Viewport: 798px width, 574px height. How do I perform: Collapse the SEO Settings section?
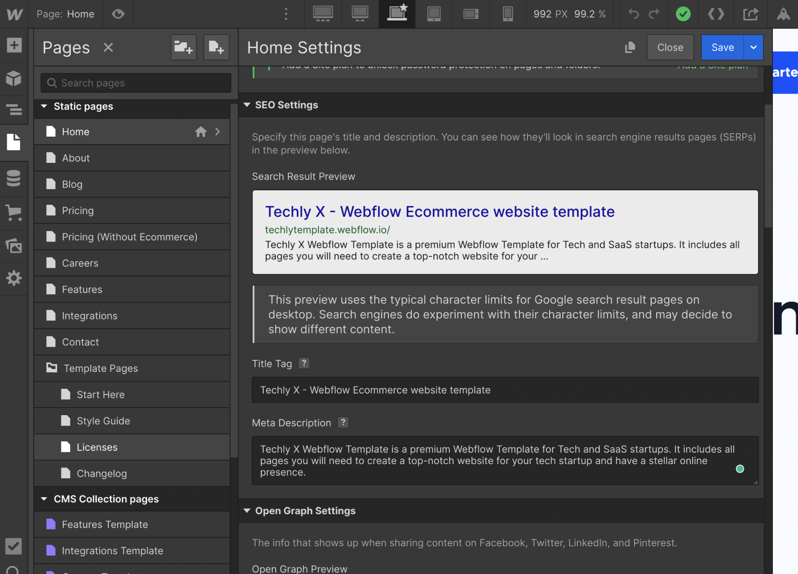pos(247,105)
